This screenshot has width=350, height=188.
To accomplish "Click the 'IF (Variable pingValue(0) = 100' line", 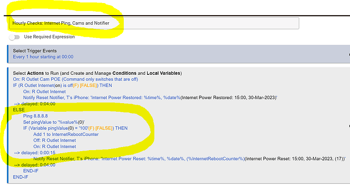I will tap(75, 128).
